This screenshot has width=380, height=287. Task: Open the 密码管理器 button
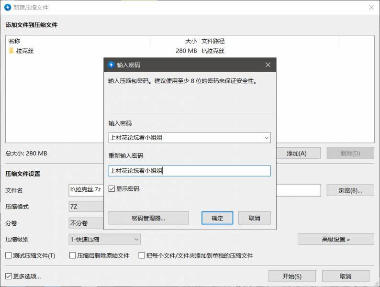[x=148, y=218]
